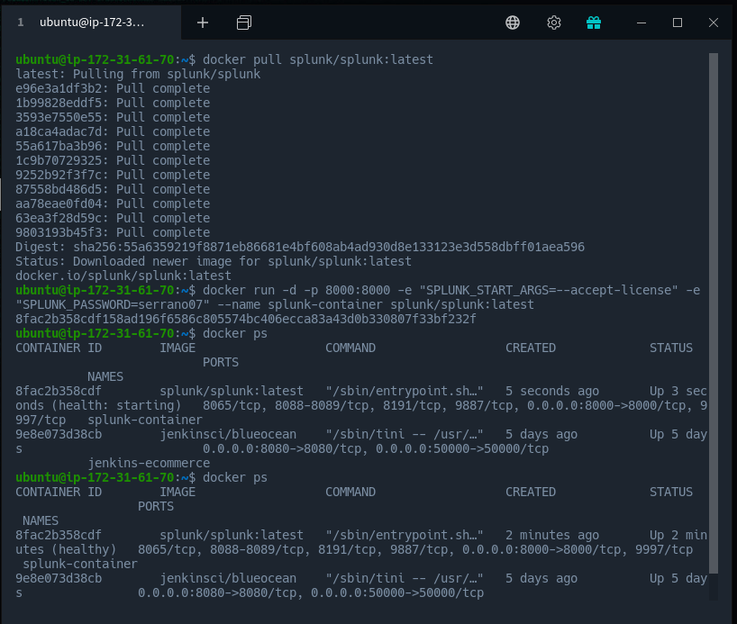Open the globe network icon
The image size is (737, 624).
coord(513,23)
